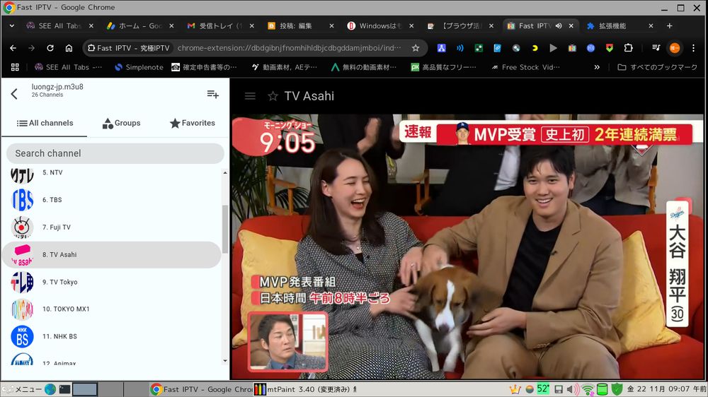Mute the Fast IPTV tab audio
Viewport: 708px width, 397px height.
(559, 25)
